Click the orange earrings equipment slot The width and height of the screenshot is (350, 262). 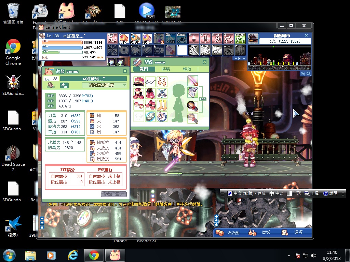[162, 82]
